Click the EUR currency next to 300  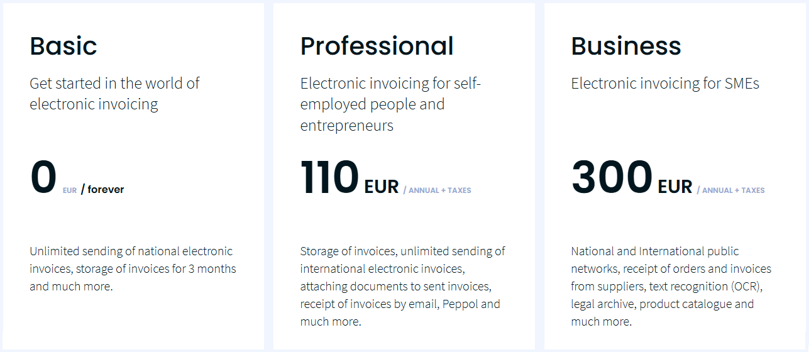675,187
